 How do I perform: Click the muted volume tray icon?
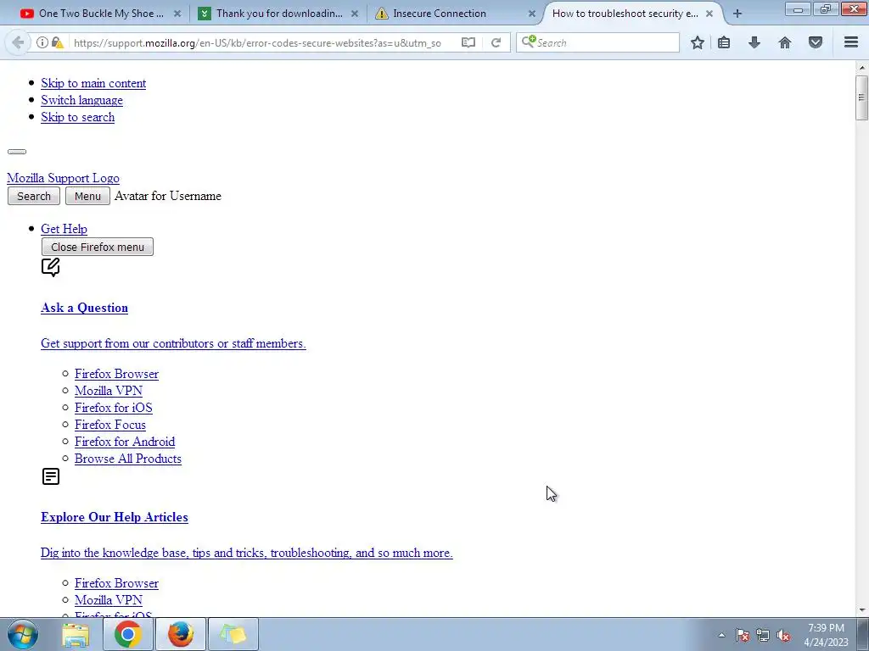[783, 636]
